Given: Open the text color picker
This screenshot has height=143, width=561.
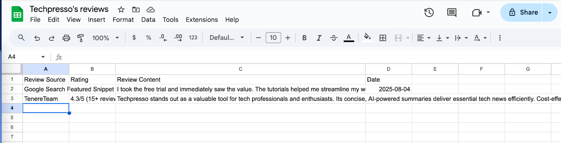Looking at the screenshot, I should click(349, 38).
